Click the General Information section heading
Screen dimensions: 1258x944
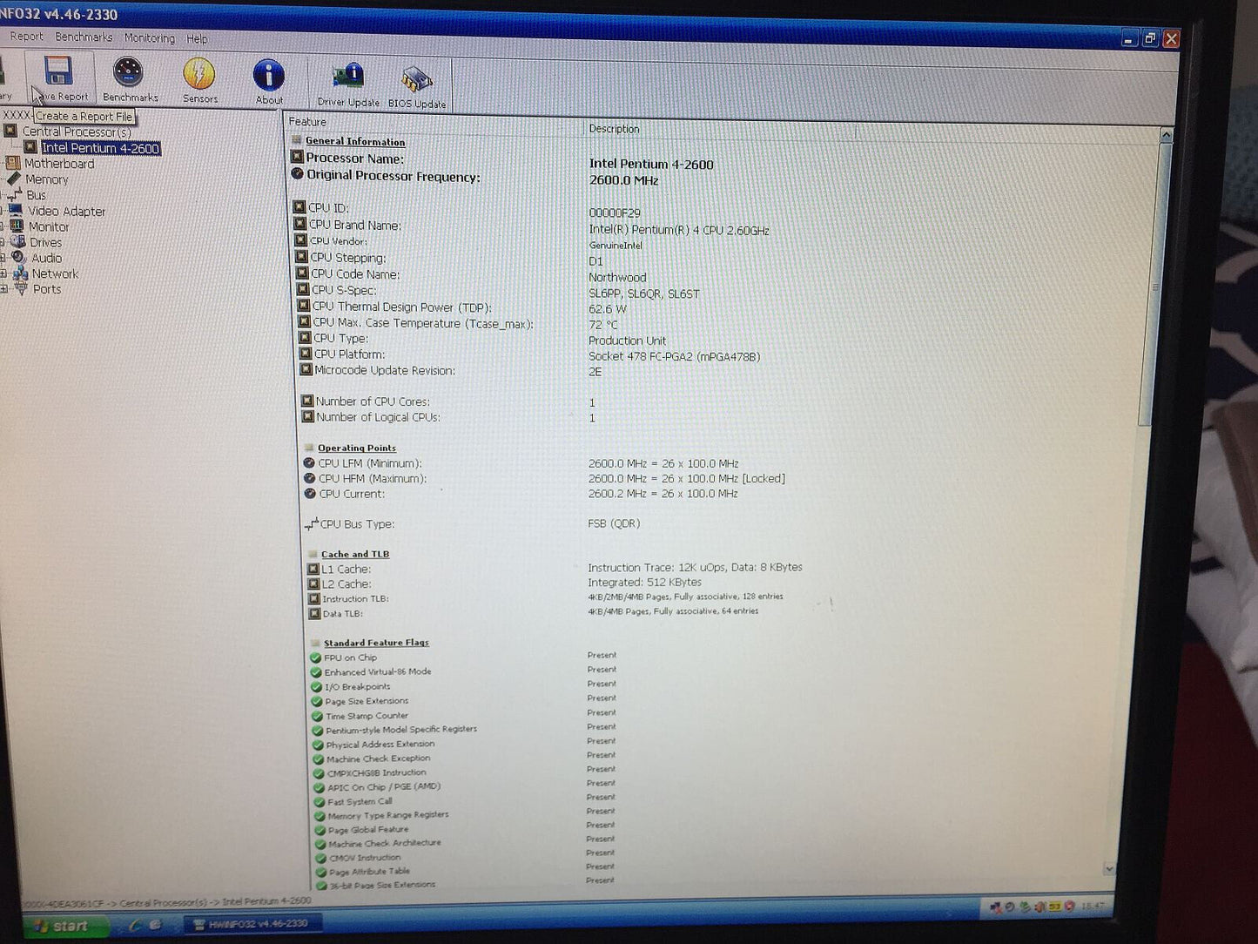point(355,141)
